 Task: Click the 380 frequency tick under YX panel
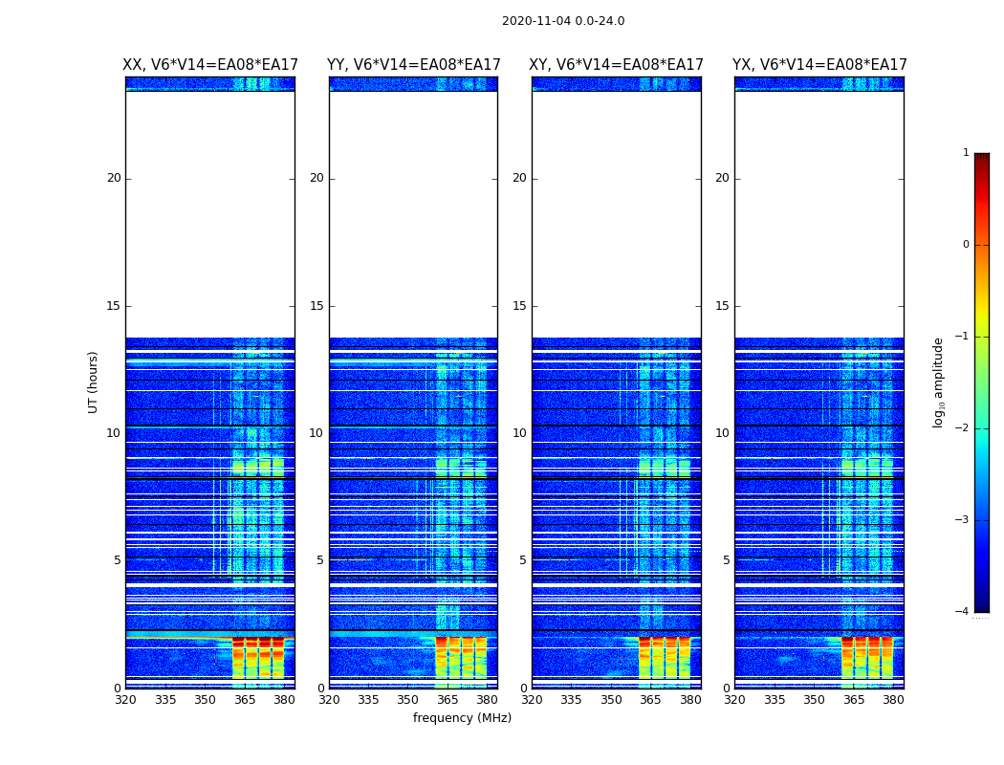point(893,700)
